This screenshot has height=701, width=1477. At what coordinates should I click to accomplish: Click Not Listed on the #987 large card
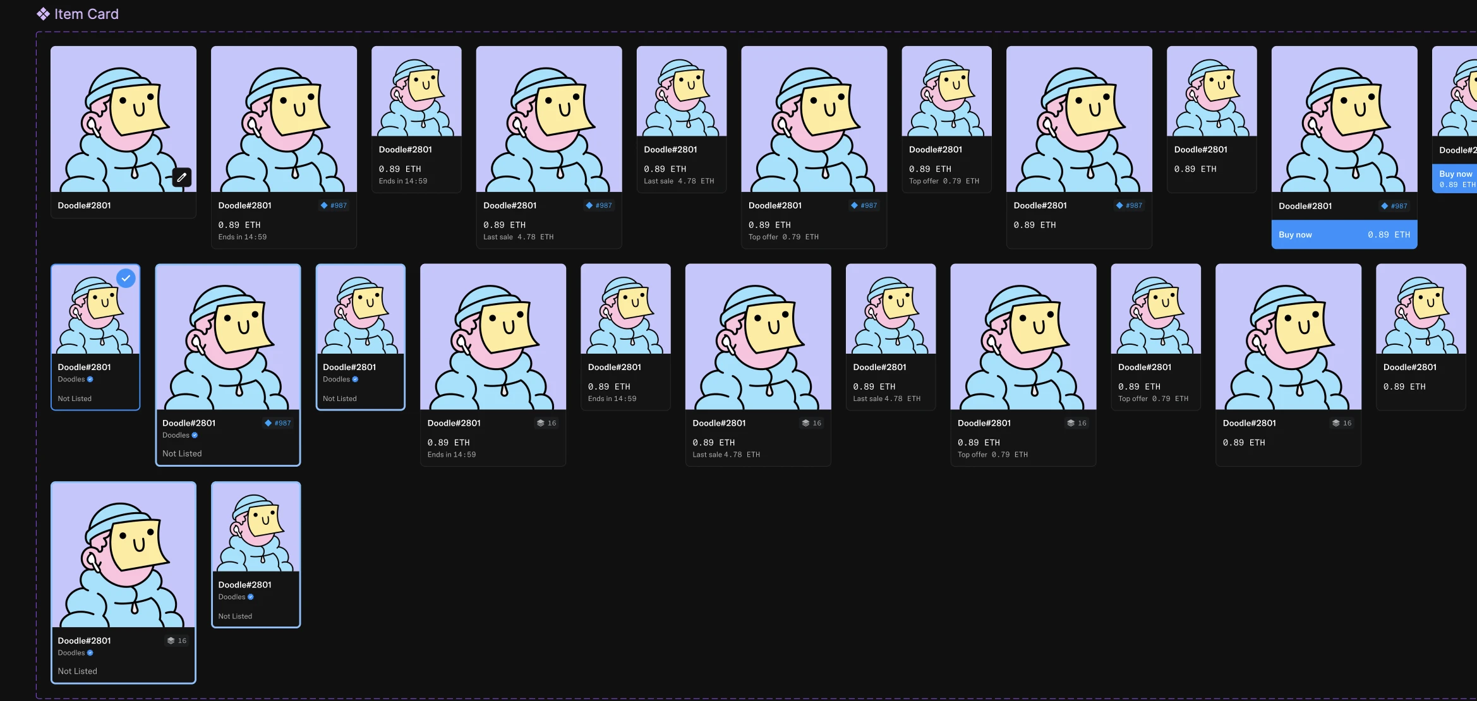(182, 453)
